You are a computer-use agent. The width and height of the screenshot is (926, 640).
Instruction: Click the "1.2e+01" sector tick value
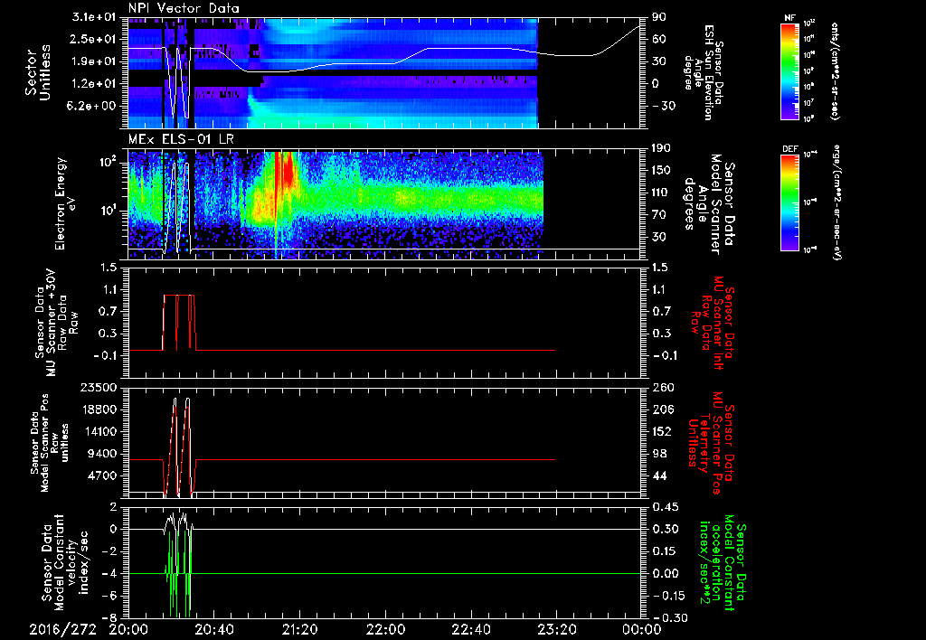94,84
